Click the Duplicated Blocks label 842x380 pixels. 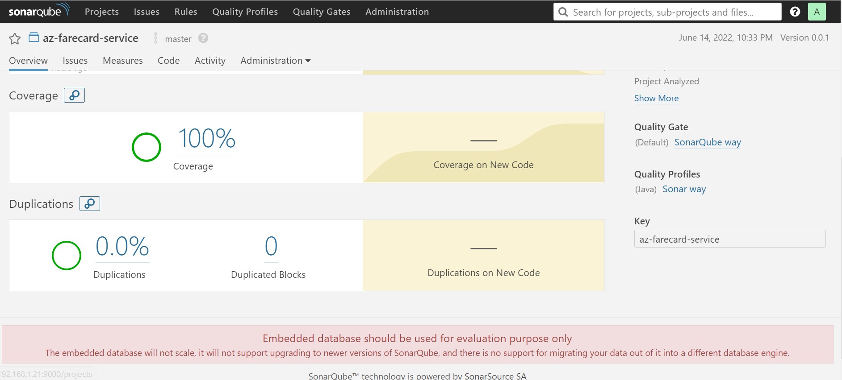268,275
